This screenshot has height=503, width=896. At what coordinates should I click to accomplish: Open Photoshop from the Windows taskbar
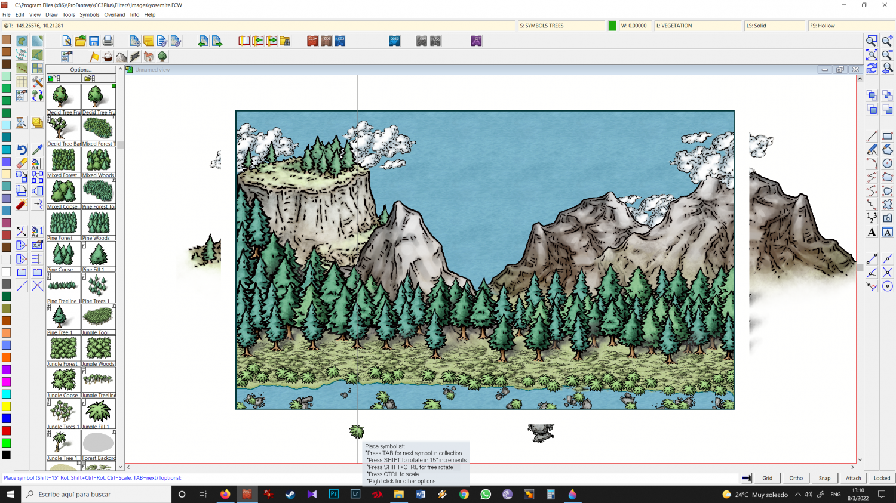pos(333,494)
